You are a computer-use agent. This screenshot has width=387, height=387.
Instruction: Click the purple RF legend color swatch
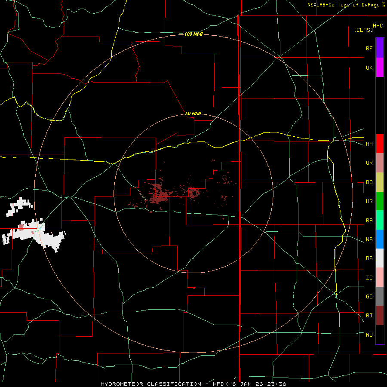380,48
